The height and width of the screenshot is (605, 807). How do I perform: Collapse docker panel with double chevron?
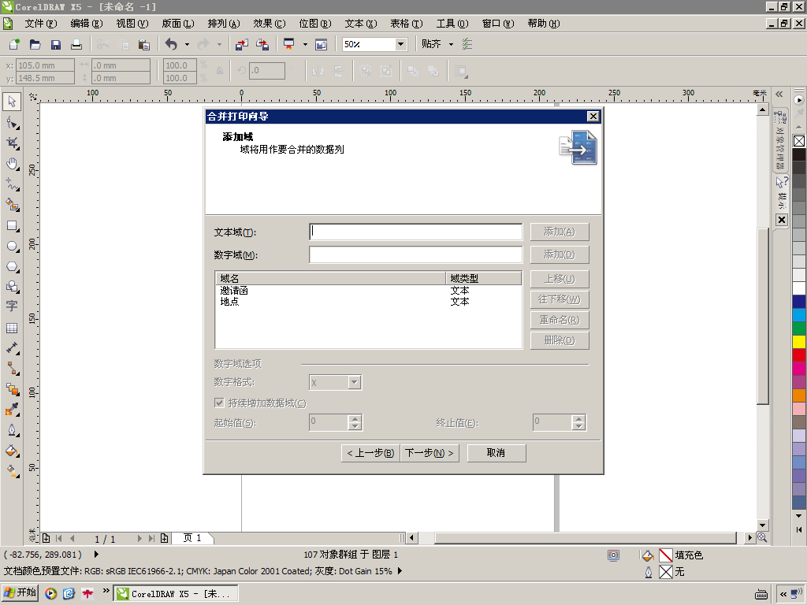(x=779, y=95)
